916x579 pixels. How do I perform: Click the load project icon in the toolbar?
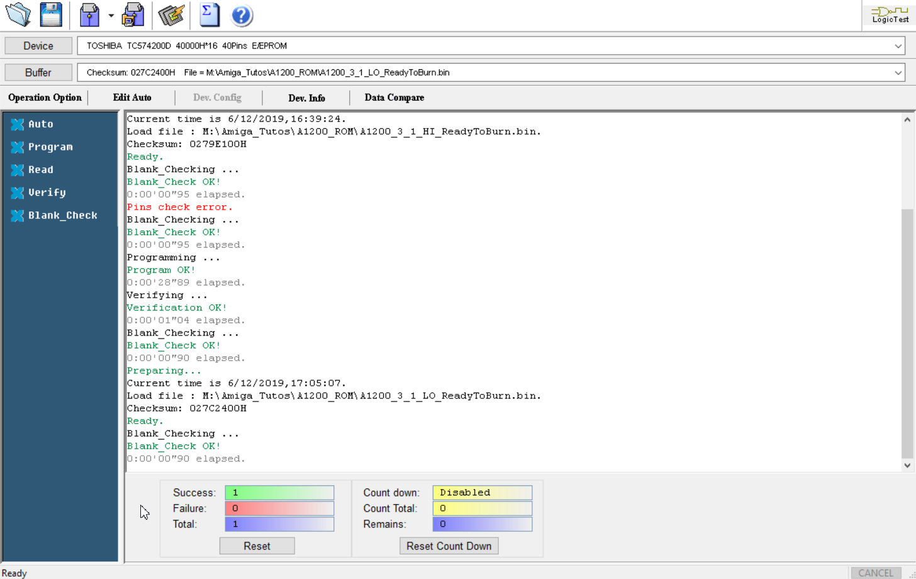pos(90,14)
